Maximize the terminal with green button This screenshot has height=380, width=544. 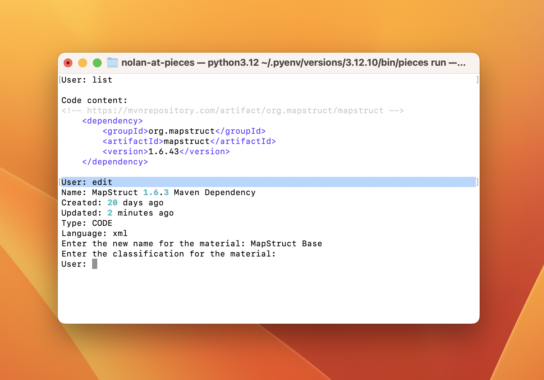97,63
